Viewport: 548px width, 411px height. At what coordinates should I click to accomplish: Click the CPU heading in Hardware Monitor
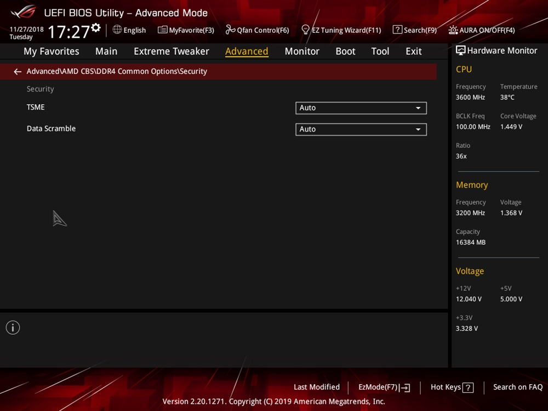tap(464, 70)
